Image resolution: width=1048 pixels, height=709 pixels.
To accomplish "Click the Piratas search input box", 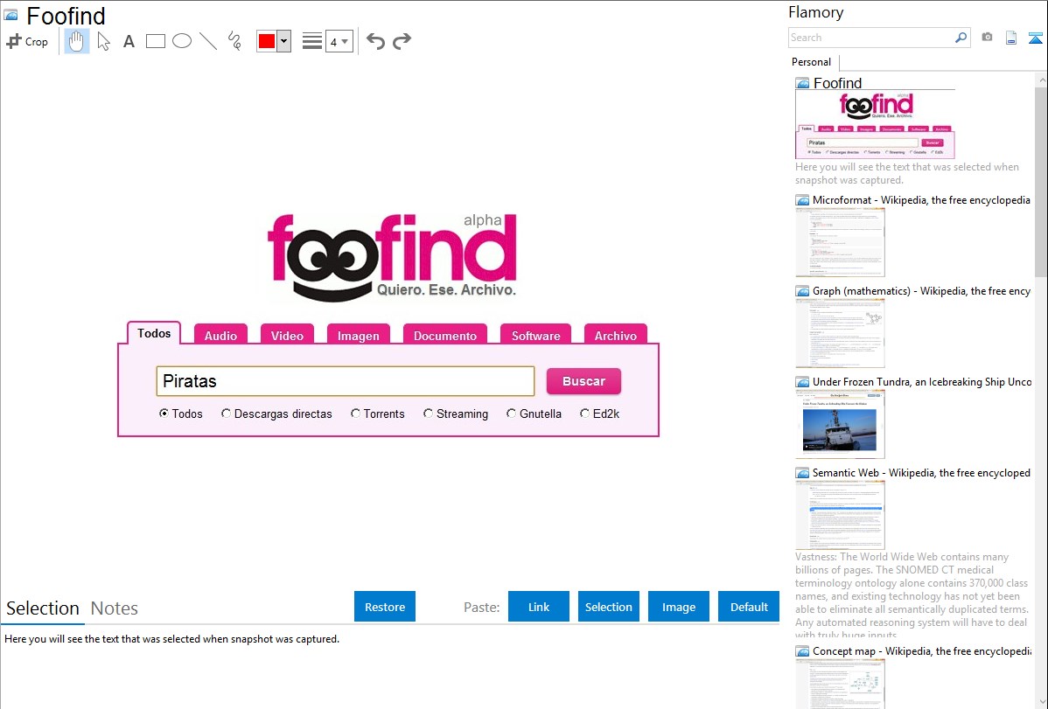I will pos(346,381).
